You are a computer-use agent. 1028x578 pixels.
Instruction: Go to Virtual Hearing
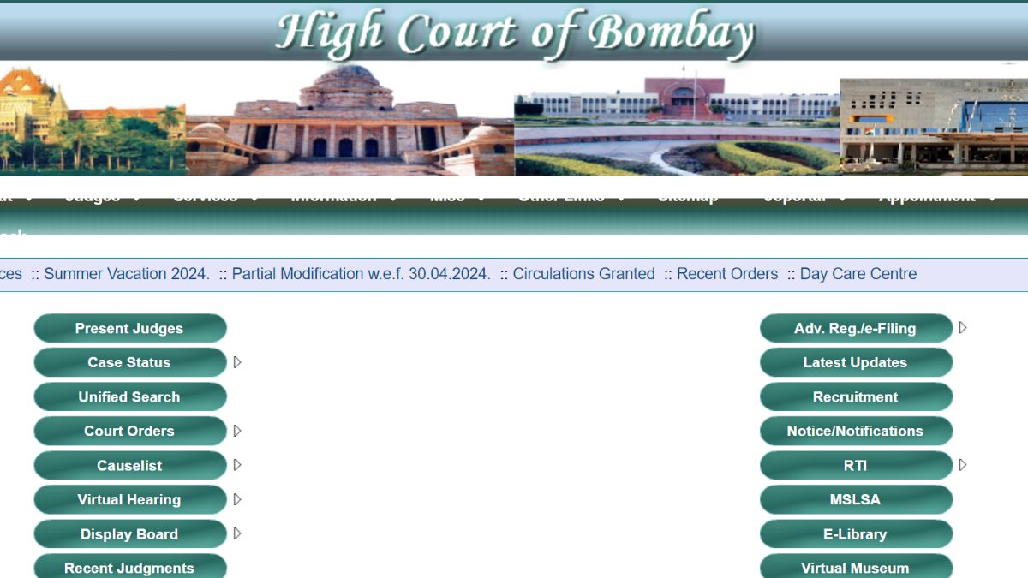[x=130, y=499]
